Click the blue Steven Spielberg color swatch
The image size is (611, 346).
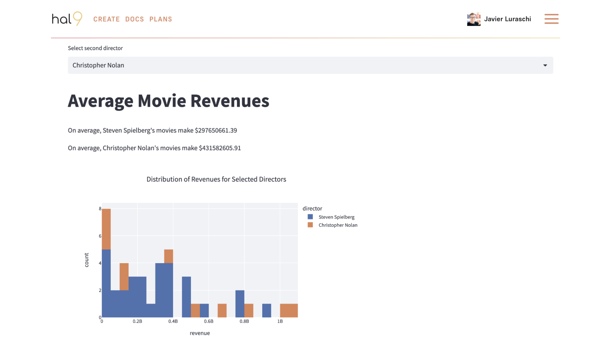click(x=310, y=217)
